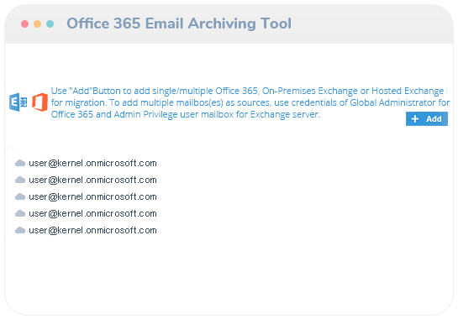The width and height of the screenshot is (458, 319).
Task: Click the cloud icon beside the third mailbox
Action: [x=20, y=196]
